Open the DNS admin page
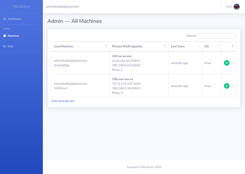The width and height of the screenshot is (245, 174). coord(10,47)
